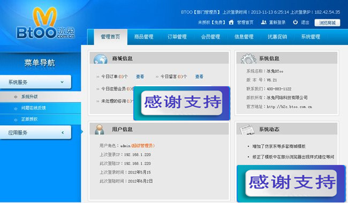
Task: Open the 商品管理 tab
Action: pos(144,37)
